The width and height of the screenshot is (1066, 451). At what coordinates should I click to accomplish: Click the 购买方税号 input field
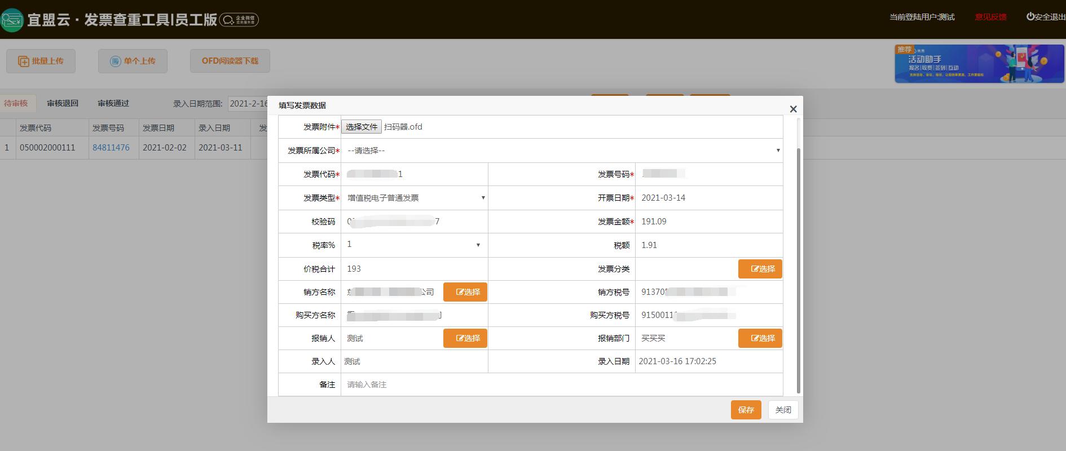[x=709, y=315]
